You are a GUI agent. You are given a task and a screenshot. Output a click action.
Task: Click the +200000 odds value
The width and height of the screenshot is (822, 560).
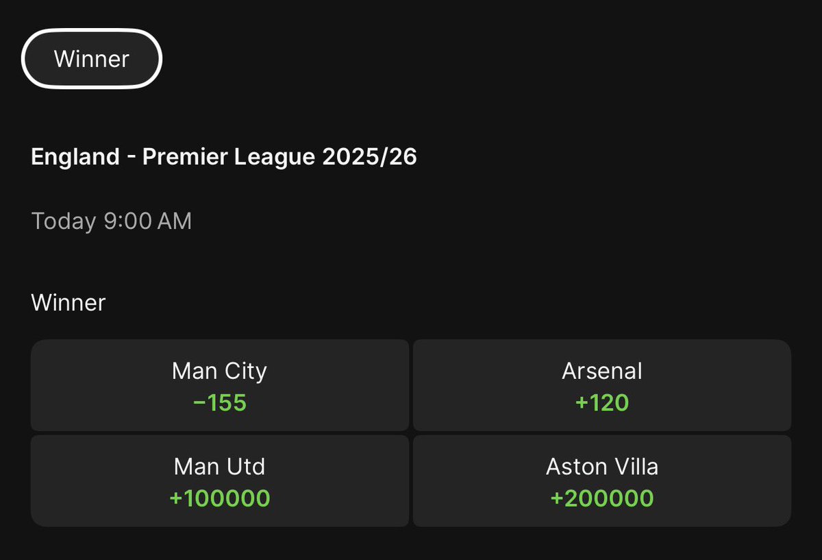602,498
